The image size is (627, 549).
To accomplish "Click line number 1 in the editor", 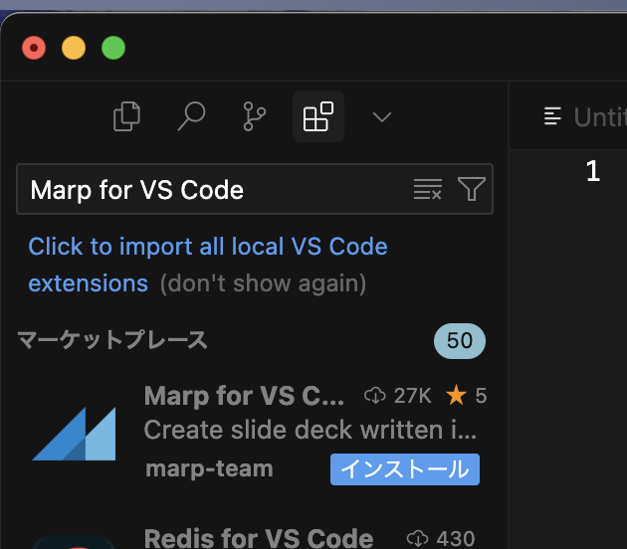I will 593,171.
